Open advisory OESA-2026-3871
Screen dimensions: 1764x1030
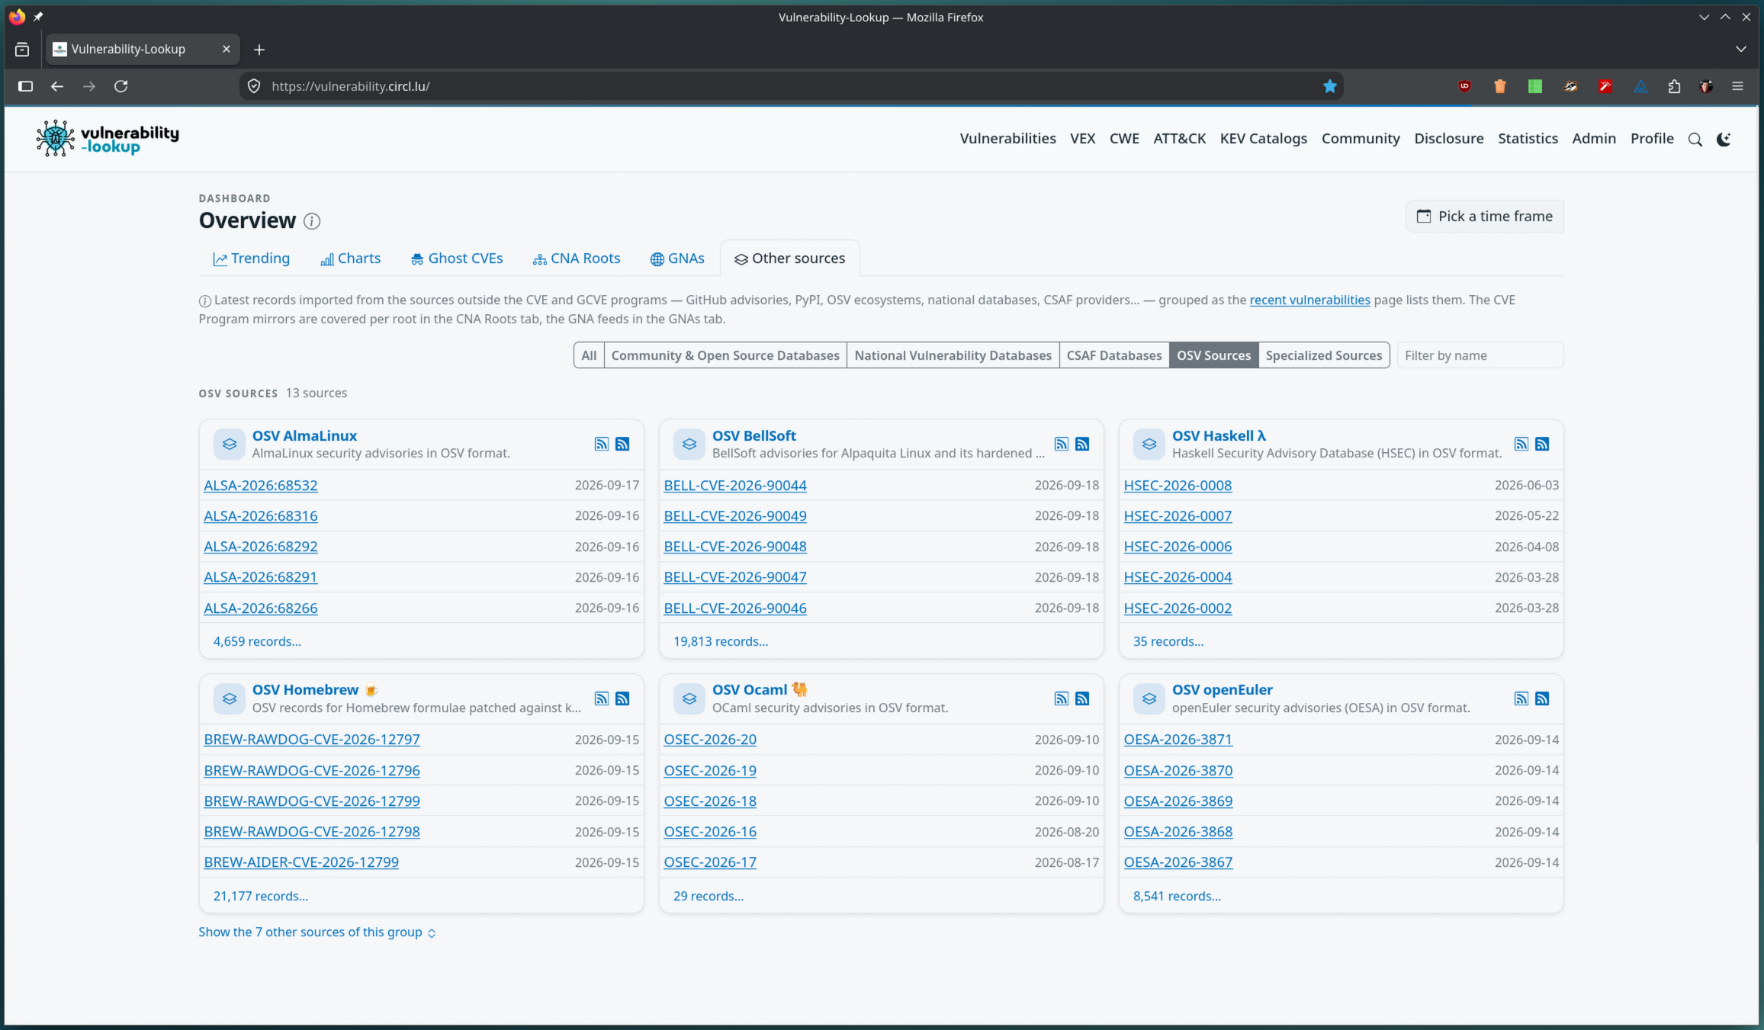tap(1178, 739)
